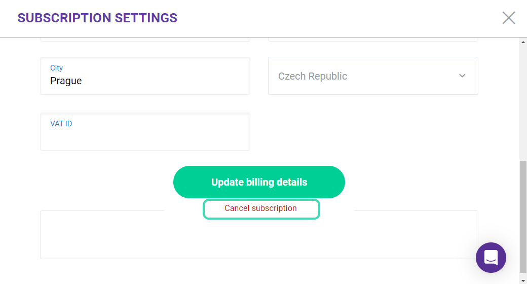This screenshot has width=527, height=284.
Task: Click the scrollbar down arrow
Action: coord(523,280)
